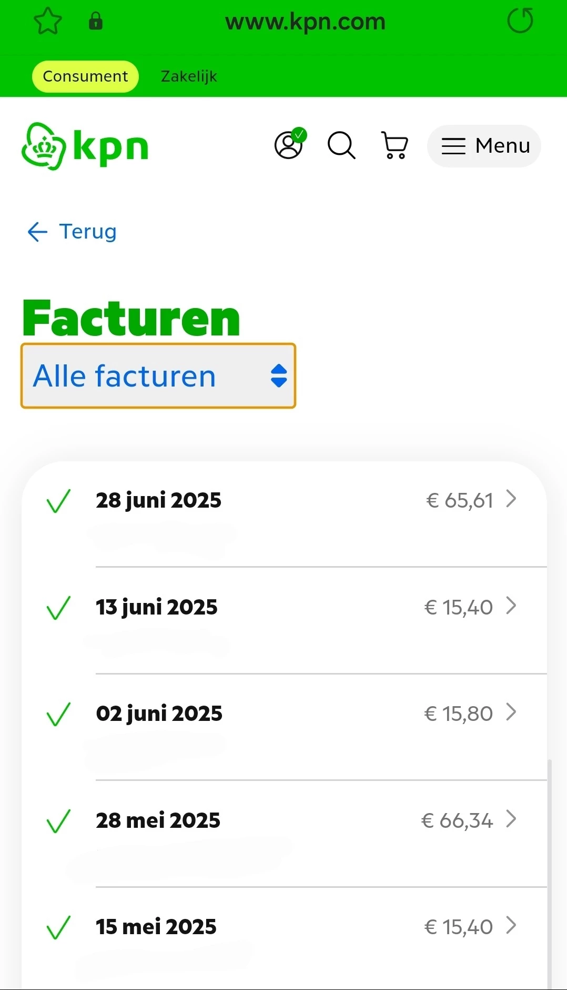
Task: Click paid checkmark for 28 juni 2025
Action: point(58,501)
